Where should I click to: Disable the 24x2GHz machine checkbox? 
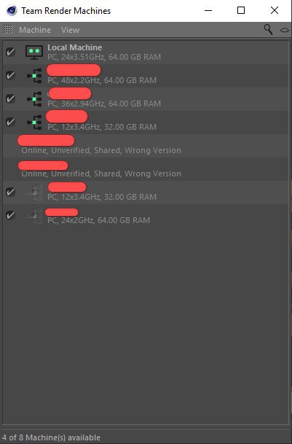[10, 215]
